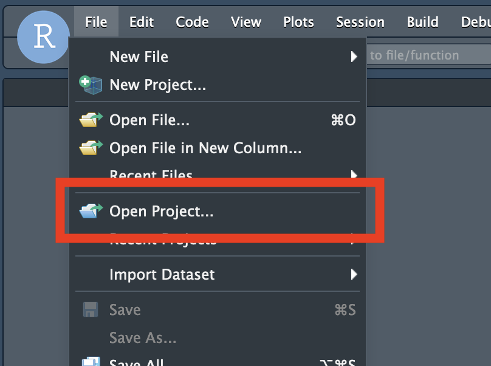Viewport: 491px width, 366px height.
Task: Click the New Project cube icon
Action: [91, 85]
